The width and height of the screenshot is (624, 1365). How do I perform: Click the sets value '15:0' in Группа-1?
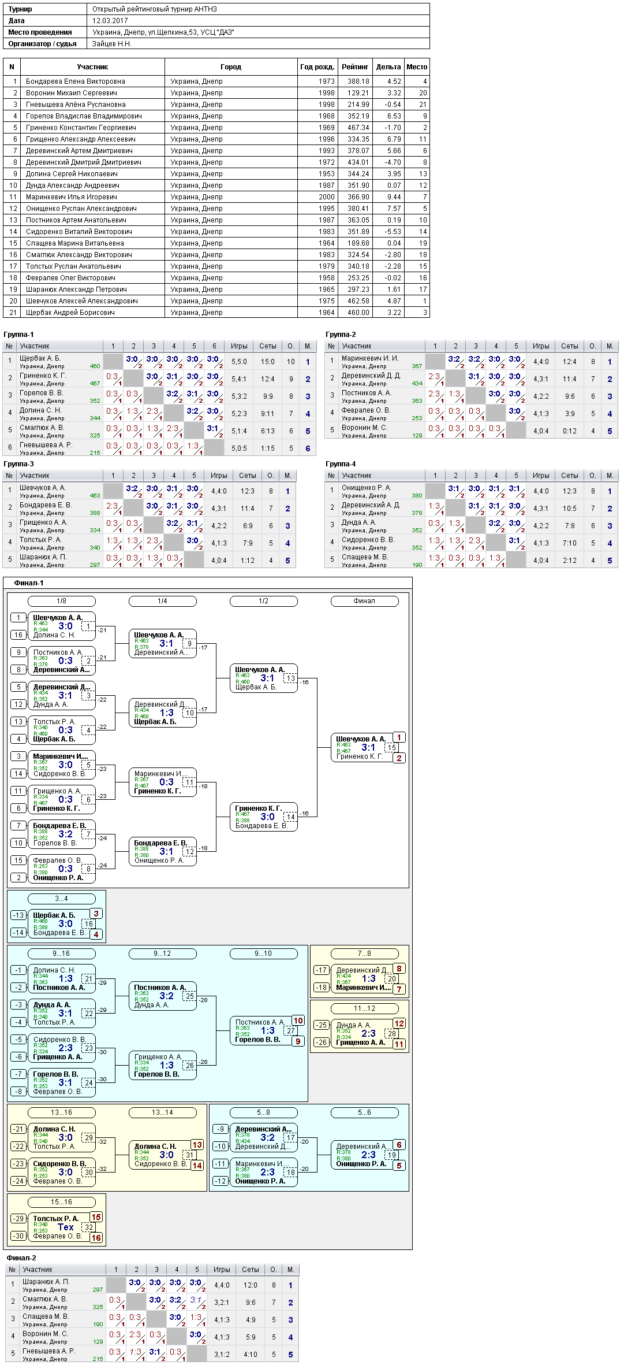[x=268, y=362]
